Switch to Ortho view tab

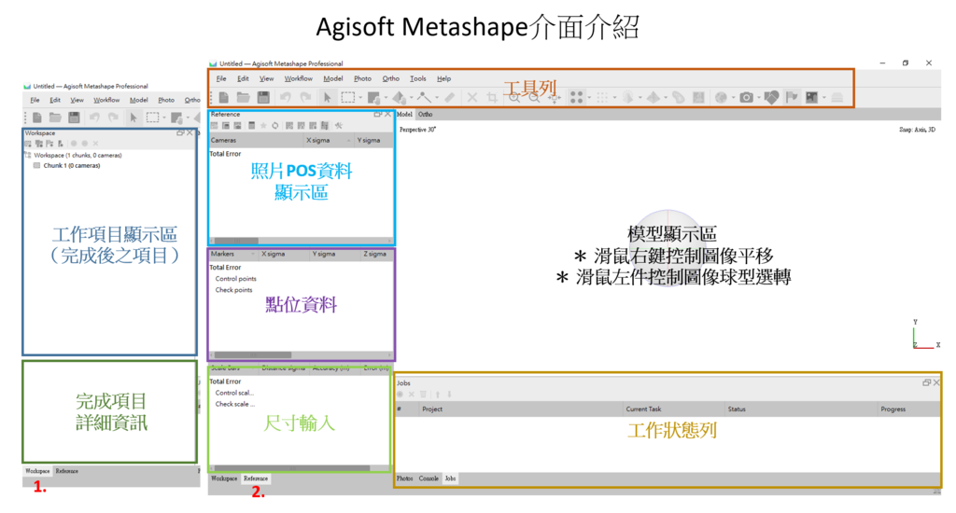[426, 114]
